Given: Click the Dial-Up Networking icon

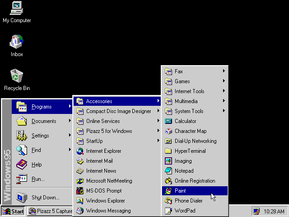Looking at the screenshot, I should click(x=168, y=141).
